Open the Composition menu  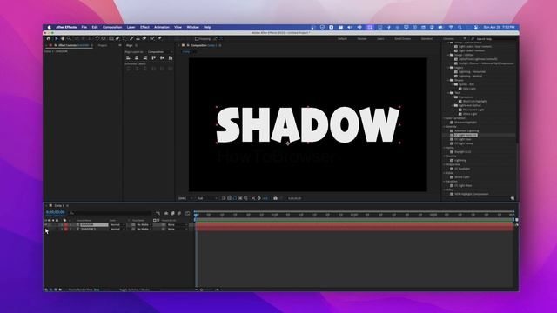tap(112, 27)
